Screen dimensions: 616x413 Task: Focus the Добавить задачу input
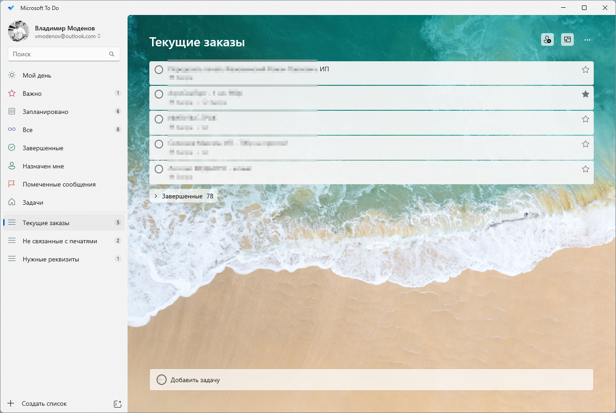click(371, 380)
